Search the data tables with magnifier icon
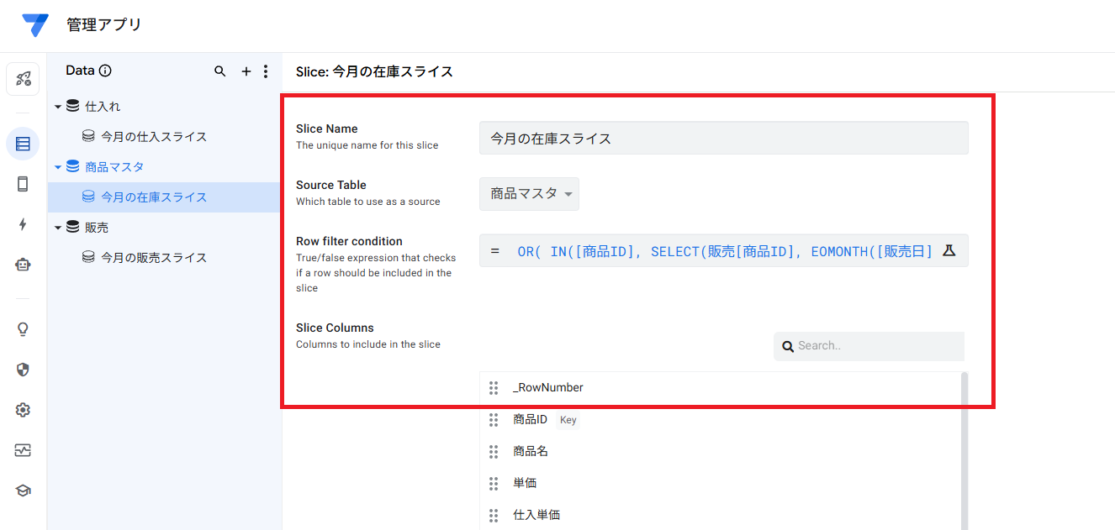 click(x=220, y=71)
